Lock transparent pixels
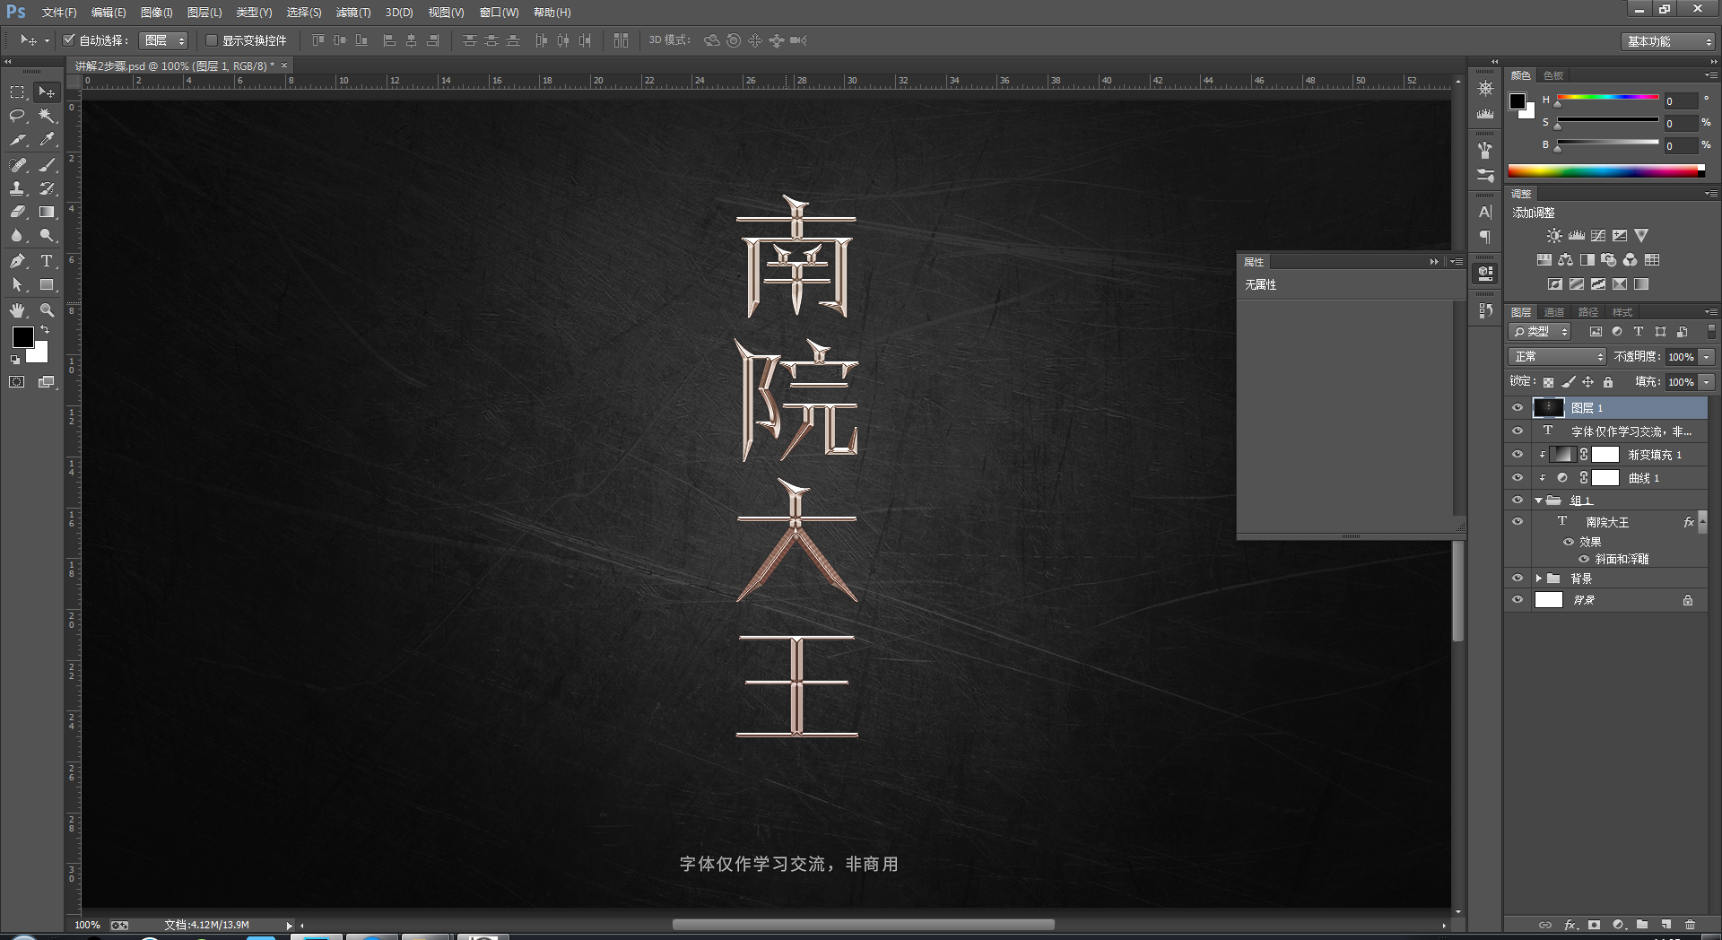 pos(1548,382)
